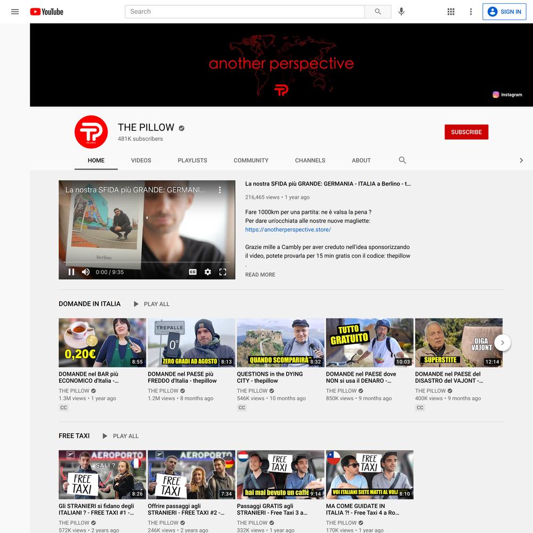Open the three-dot settings menu in header
533x533 pixels.
(471, 12)
